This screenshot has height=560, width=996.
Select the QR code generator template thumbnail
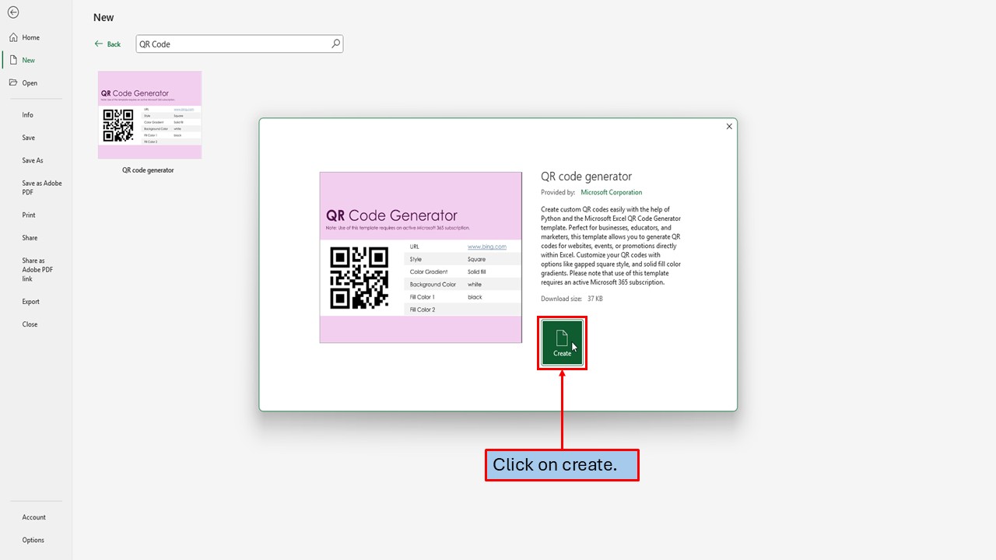[149, 114]
